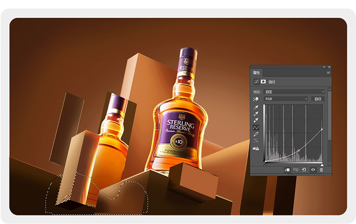Open the 预设 preset dropdown
The image size is (356, 224).
[x=294, y=92]
